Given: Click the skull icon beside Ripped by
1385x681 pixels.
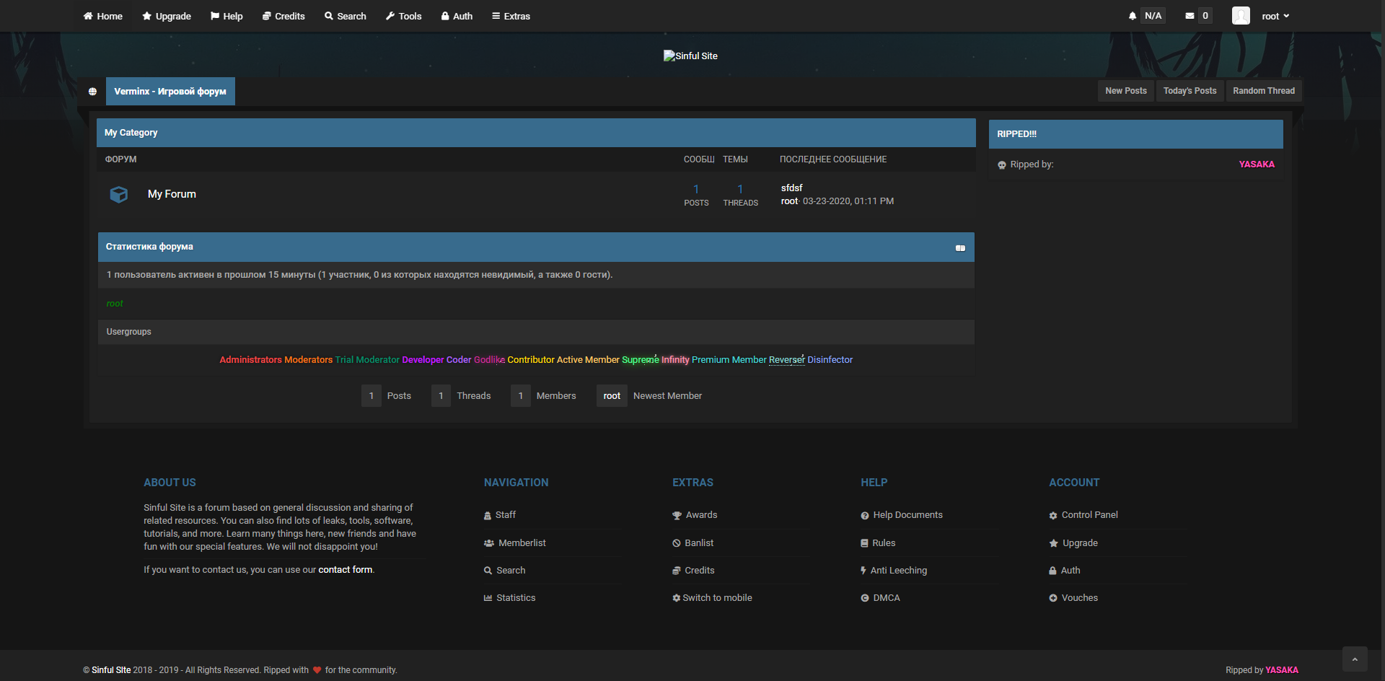Looking at the screenshot, I should coord(1002,165).
